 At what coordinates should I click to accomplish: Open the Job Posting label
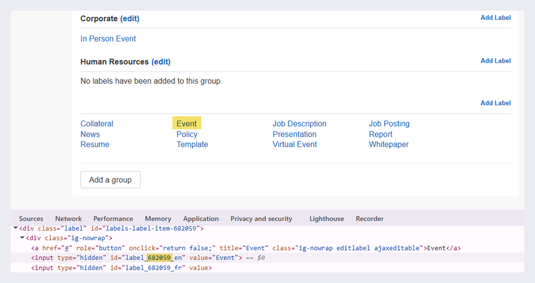(389, 124)
